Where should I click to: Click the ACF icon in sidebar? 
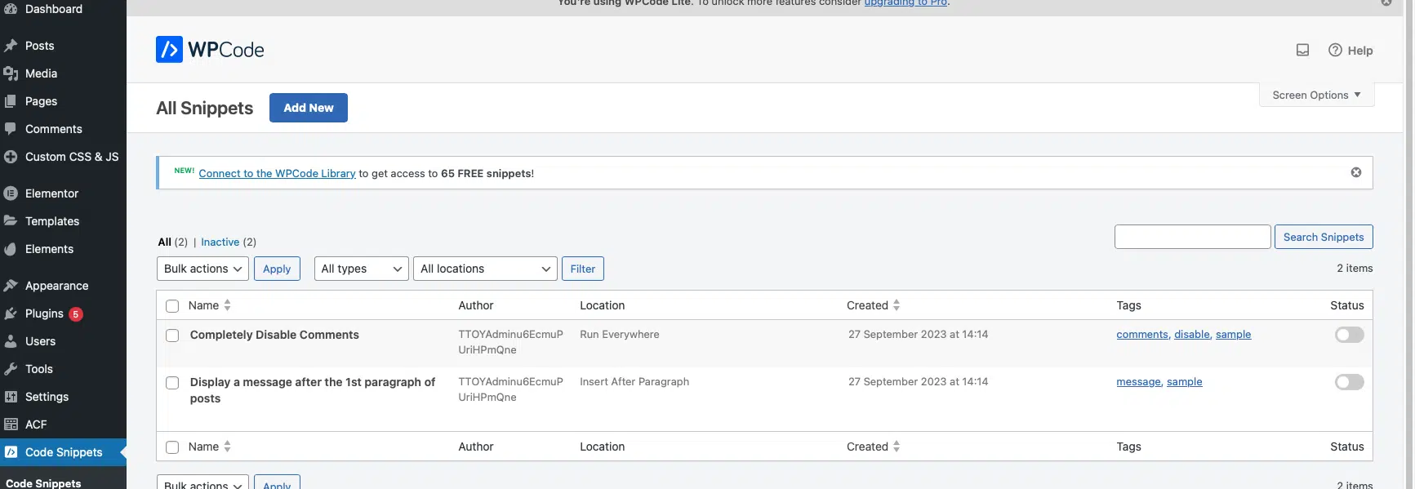[11, 425]
